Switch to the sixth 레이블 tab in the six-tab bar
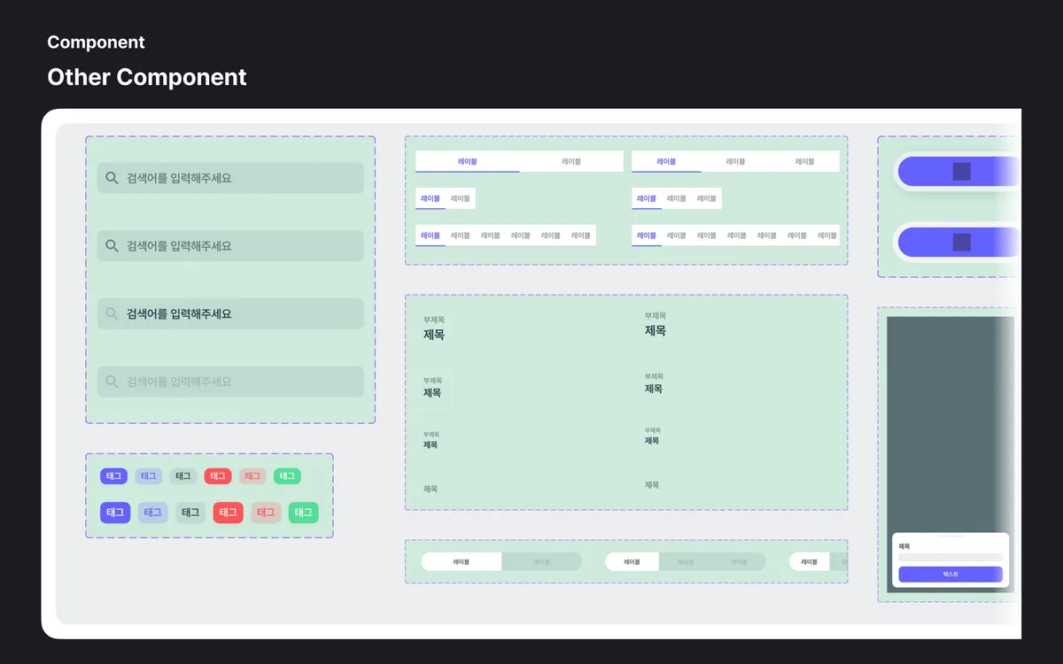This screenshot has width=1063, height=664. click(581, 235)
